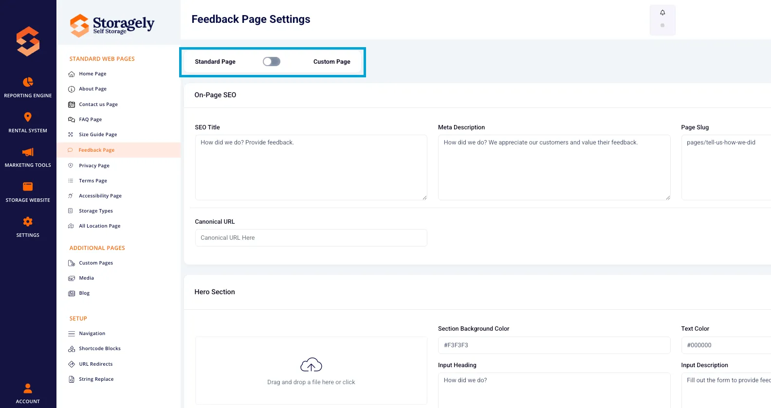Open Shortcode Blocks setup
The image size is (771, 408).
[x=100, y=349]
